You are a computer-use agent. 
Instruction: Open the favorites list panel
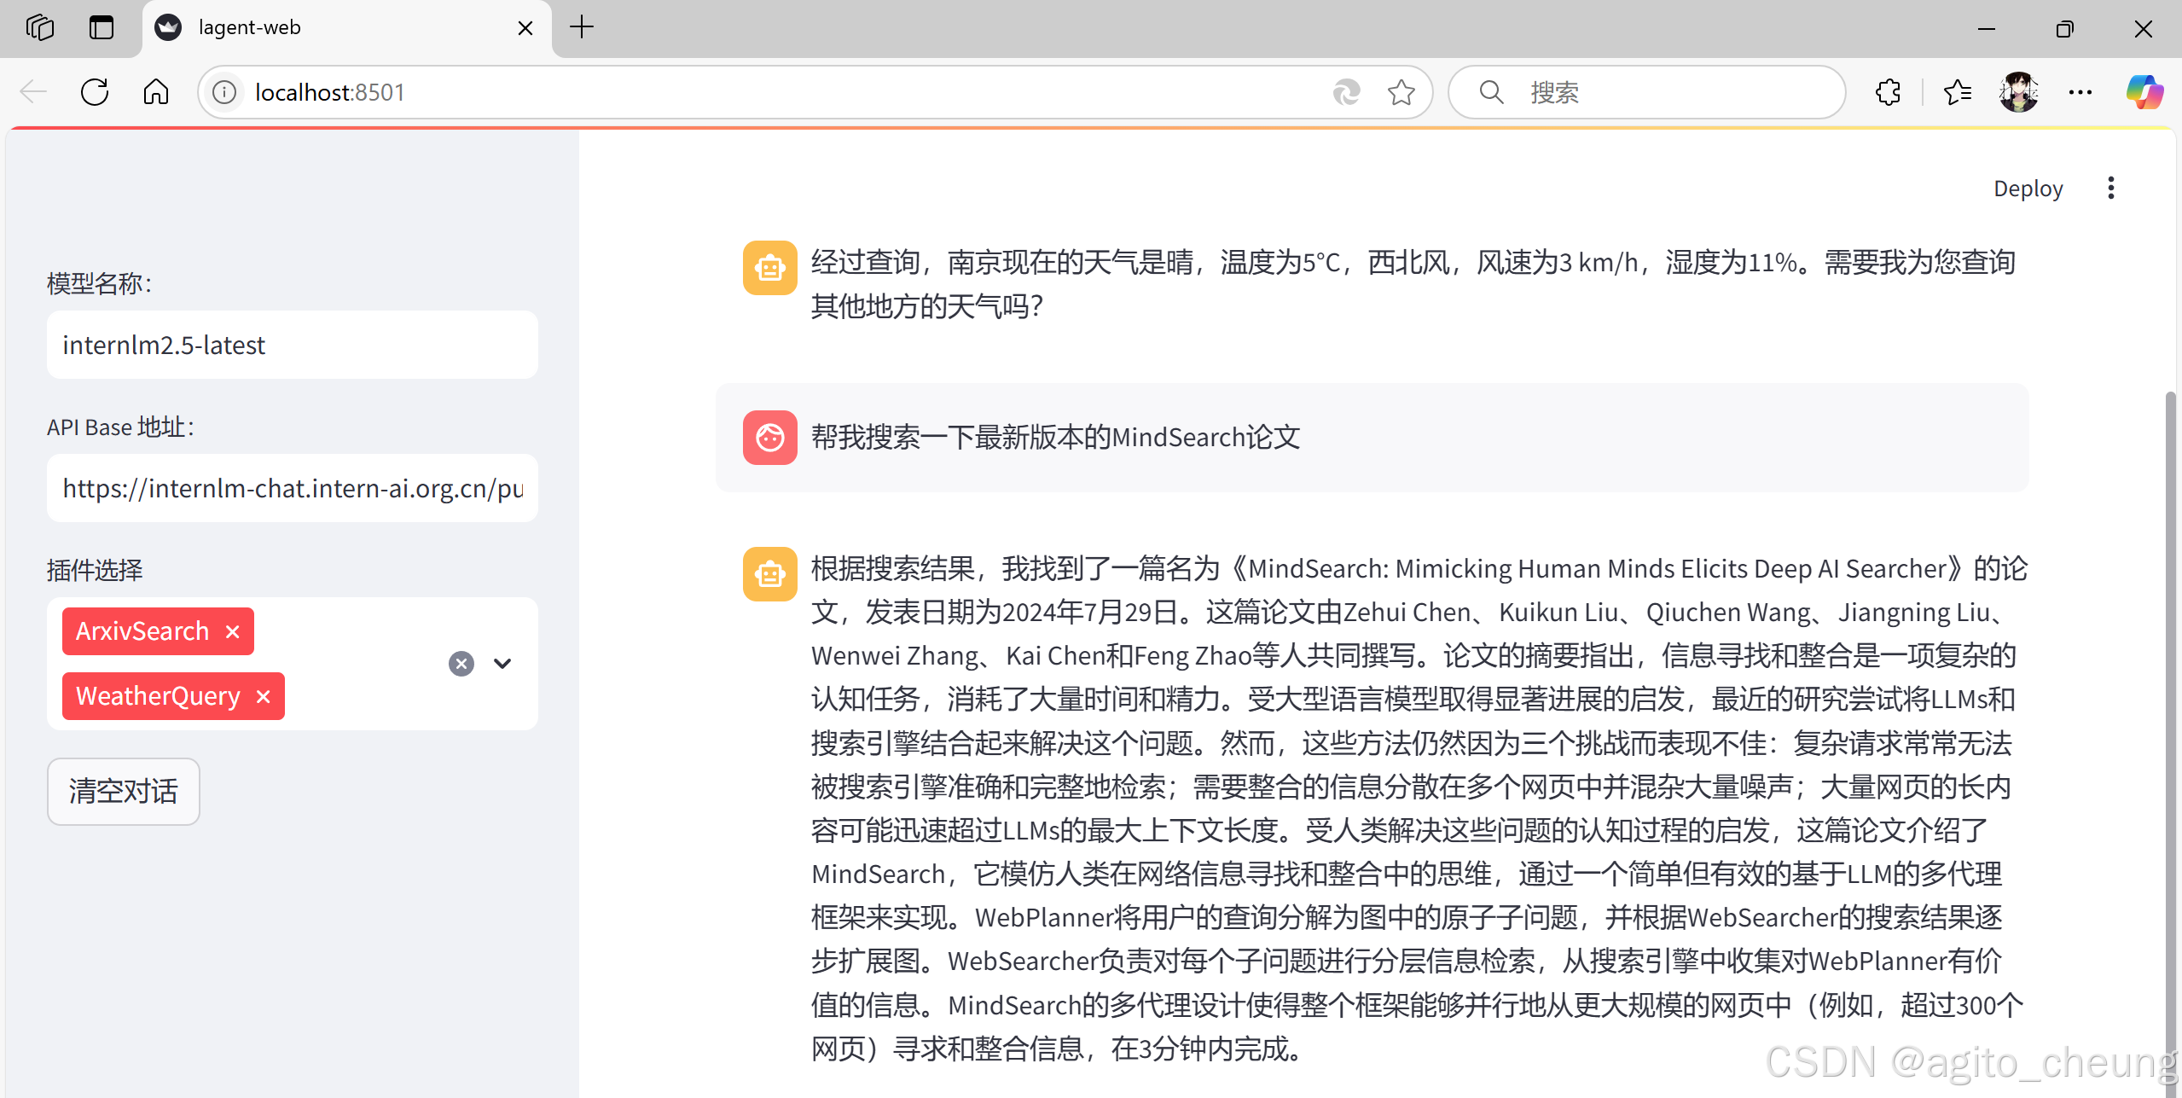pyautogui.click(x=1958, y=92)
